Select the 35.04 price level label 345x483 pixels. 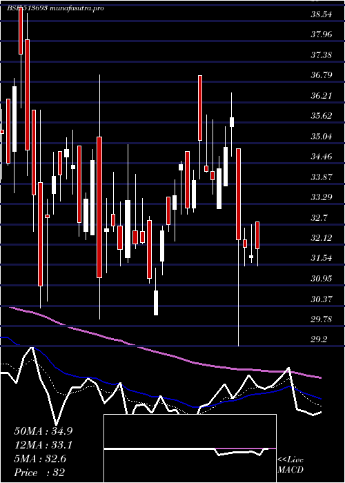coord(322,137)
